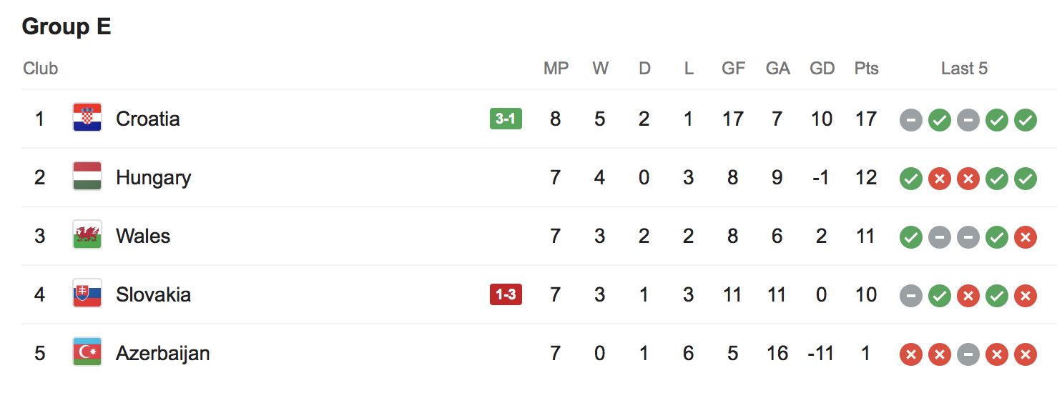The image size is (1057, 398).
Task: Click the Hungary flag icon
Action: point(87,176)
